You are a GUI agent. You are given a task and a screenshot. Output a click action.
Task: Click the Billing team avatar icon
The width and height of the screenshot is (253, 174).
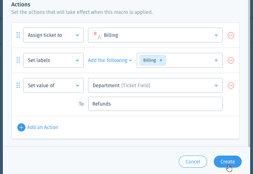(97, 35)
